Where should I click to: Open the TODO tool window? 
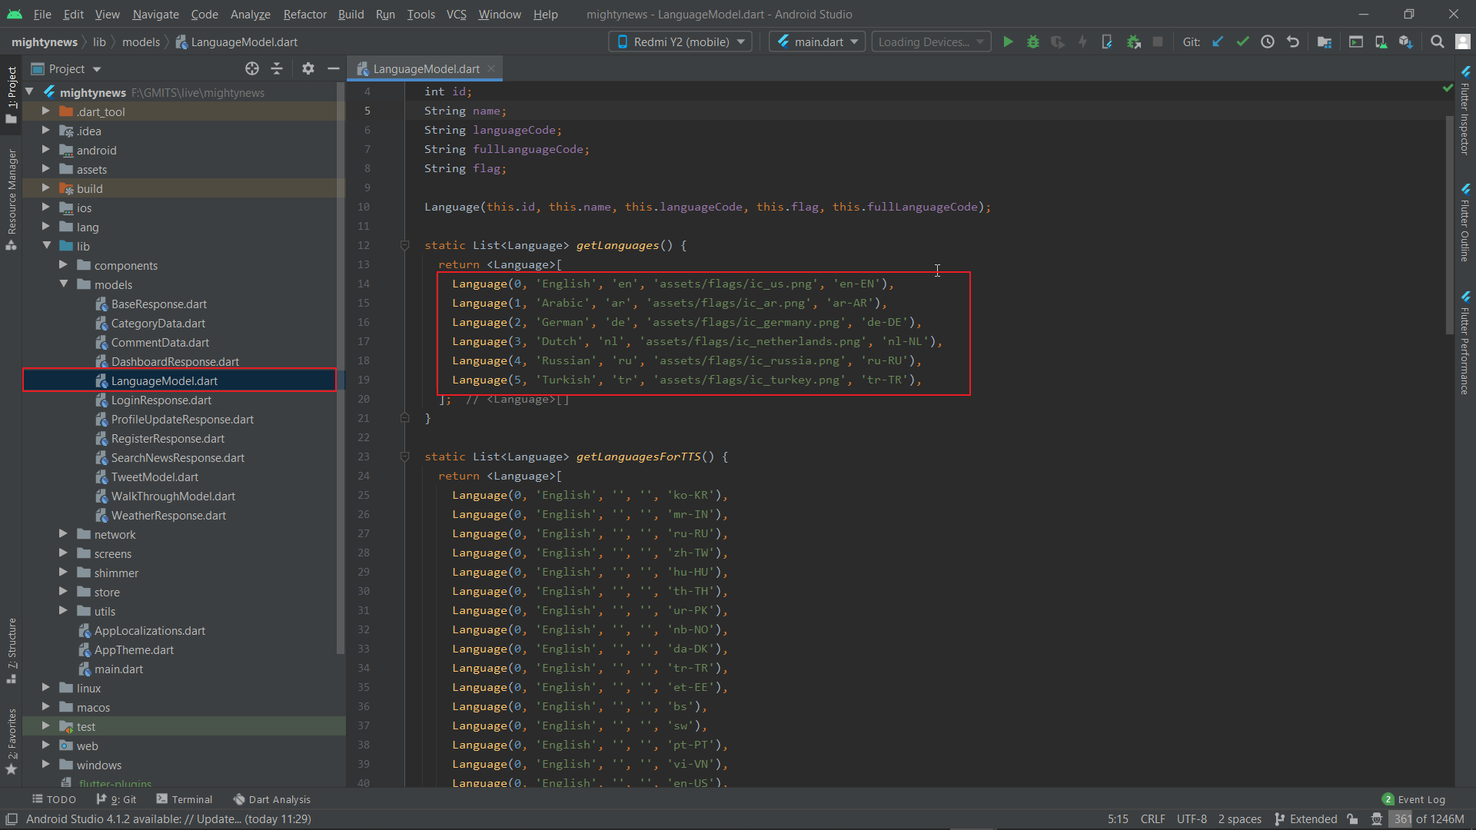tap(54, 799)
